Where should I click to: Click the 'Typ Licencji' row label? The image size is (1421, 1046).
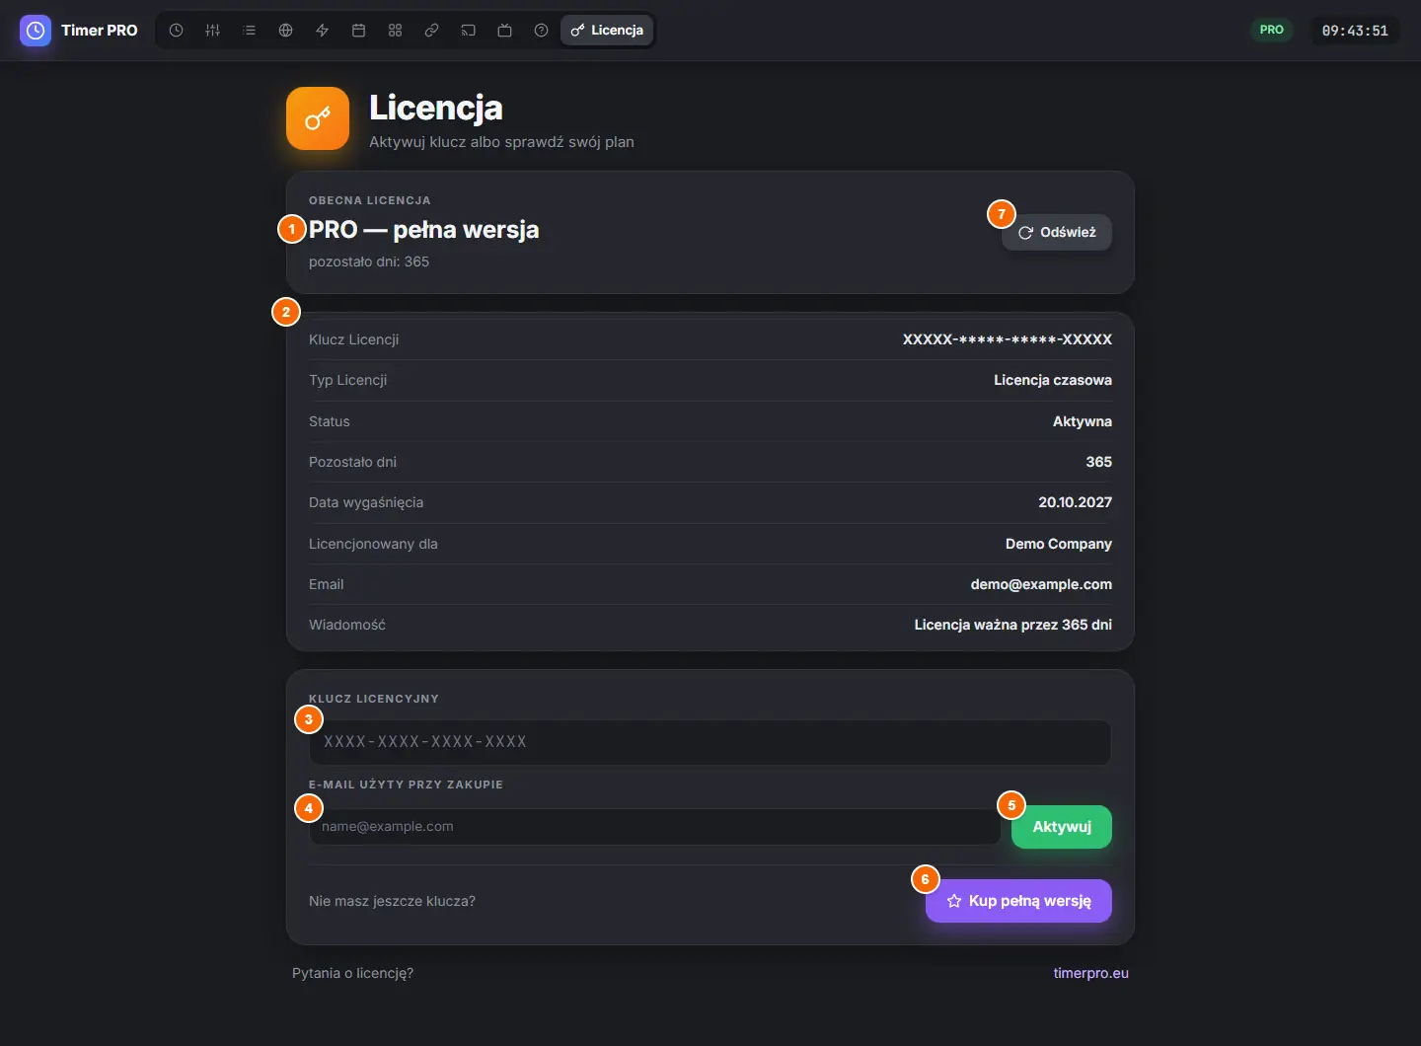347,380
